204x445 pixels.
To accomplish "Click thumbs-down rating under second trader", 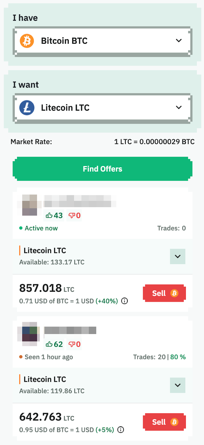I will point(75,344).
